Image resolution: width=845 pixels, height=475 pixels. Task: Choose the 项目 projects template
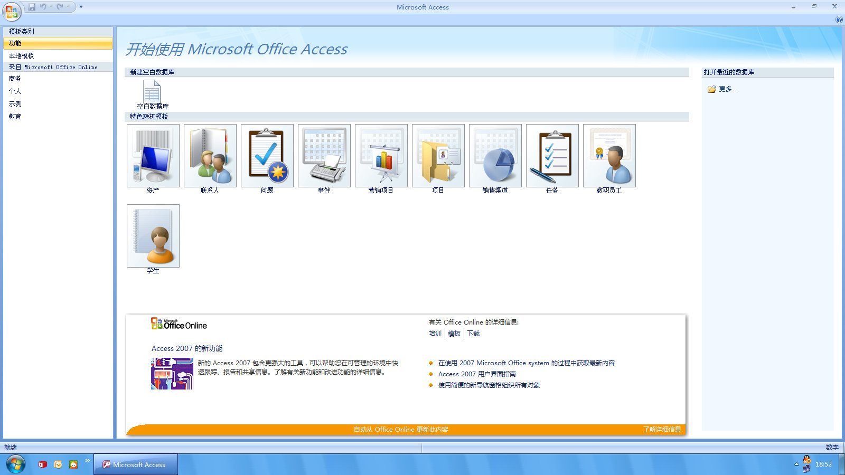[x=438, y=159]
